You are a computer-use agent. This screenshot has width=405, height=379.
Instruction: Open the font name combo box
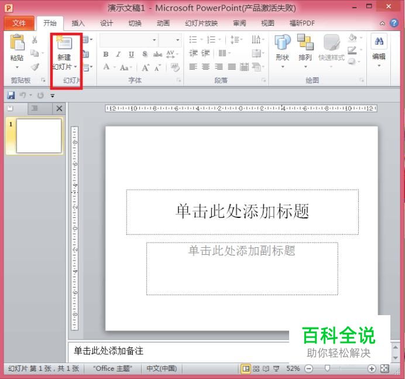pyautogui.click(x=129, y=40)
